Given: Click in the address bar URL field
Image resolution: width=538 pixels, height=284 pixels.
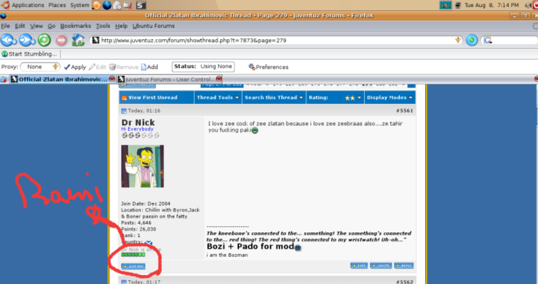Looking at the screenshot, I should coord(277,40).
